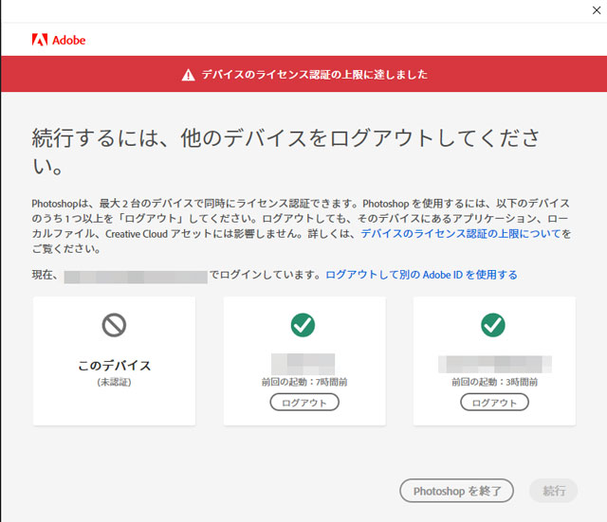Open デバイスのライセンス認証の上限について link
The height and width of the screenshot is (522, 607).
461,234
